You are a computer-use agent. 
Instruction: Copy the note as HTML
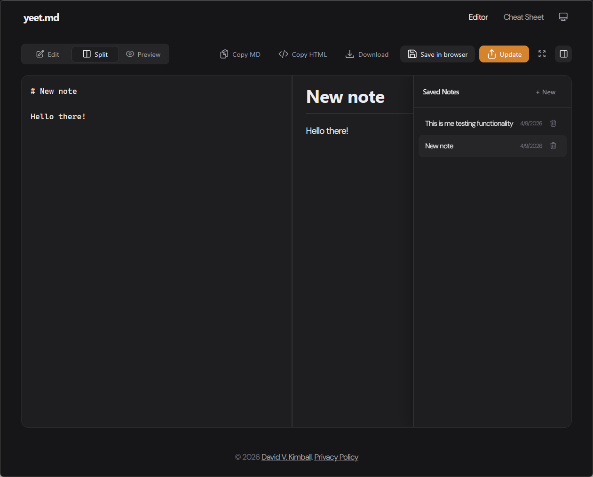(x=302, y=54)
